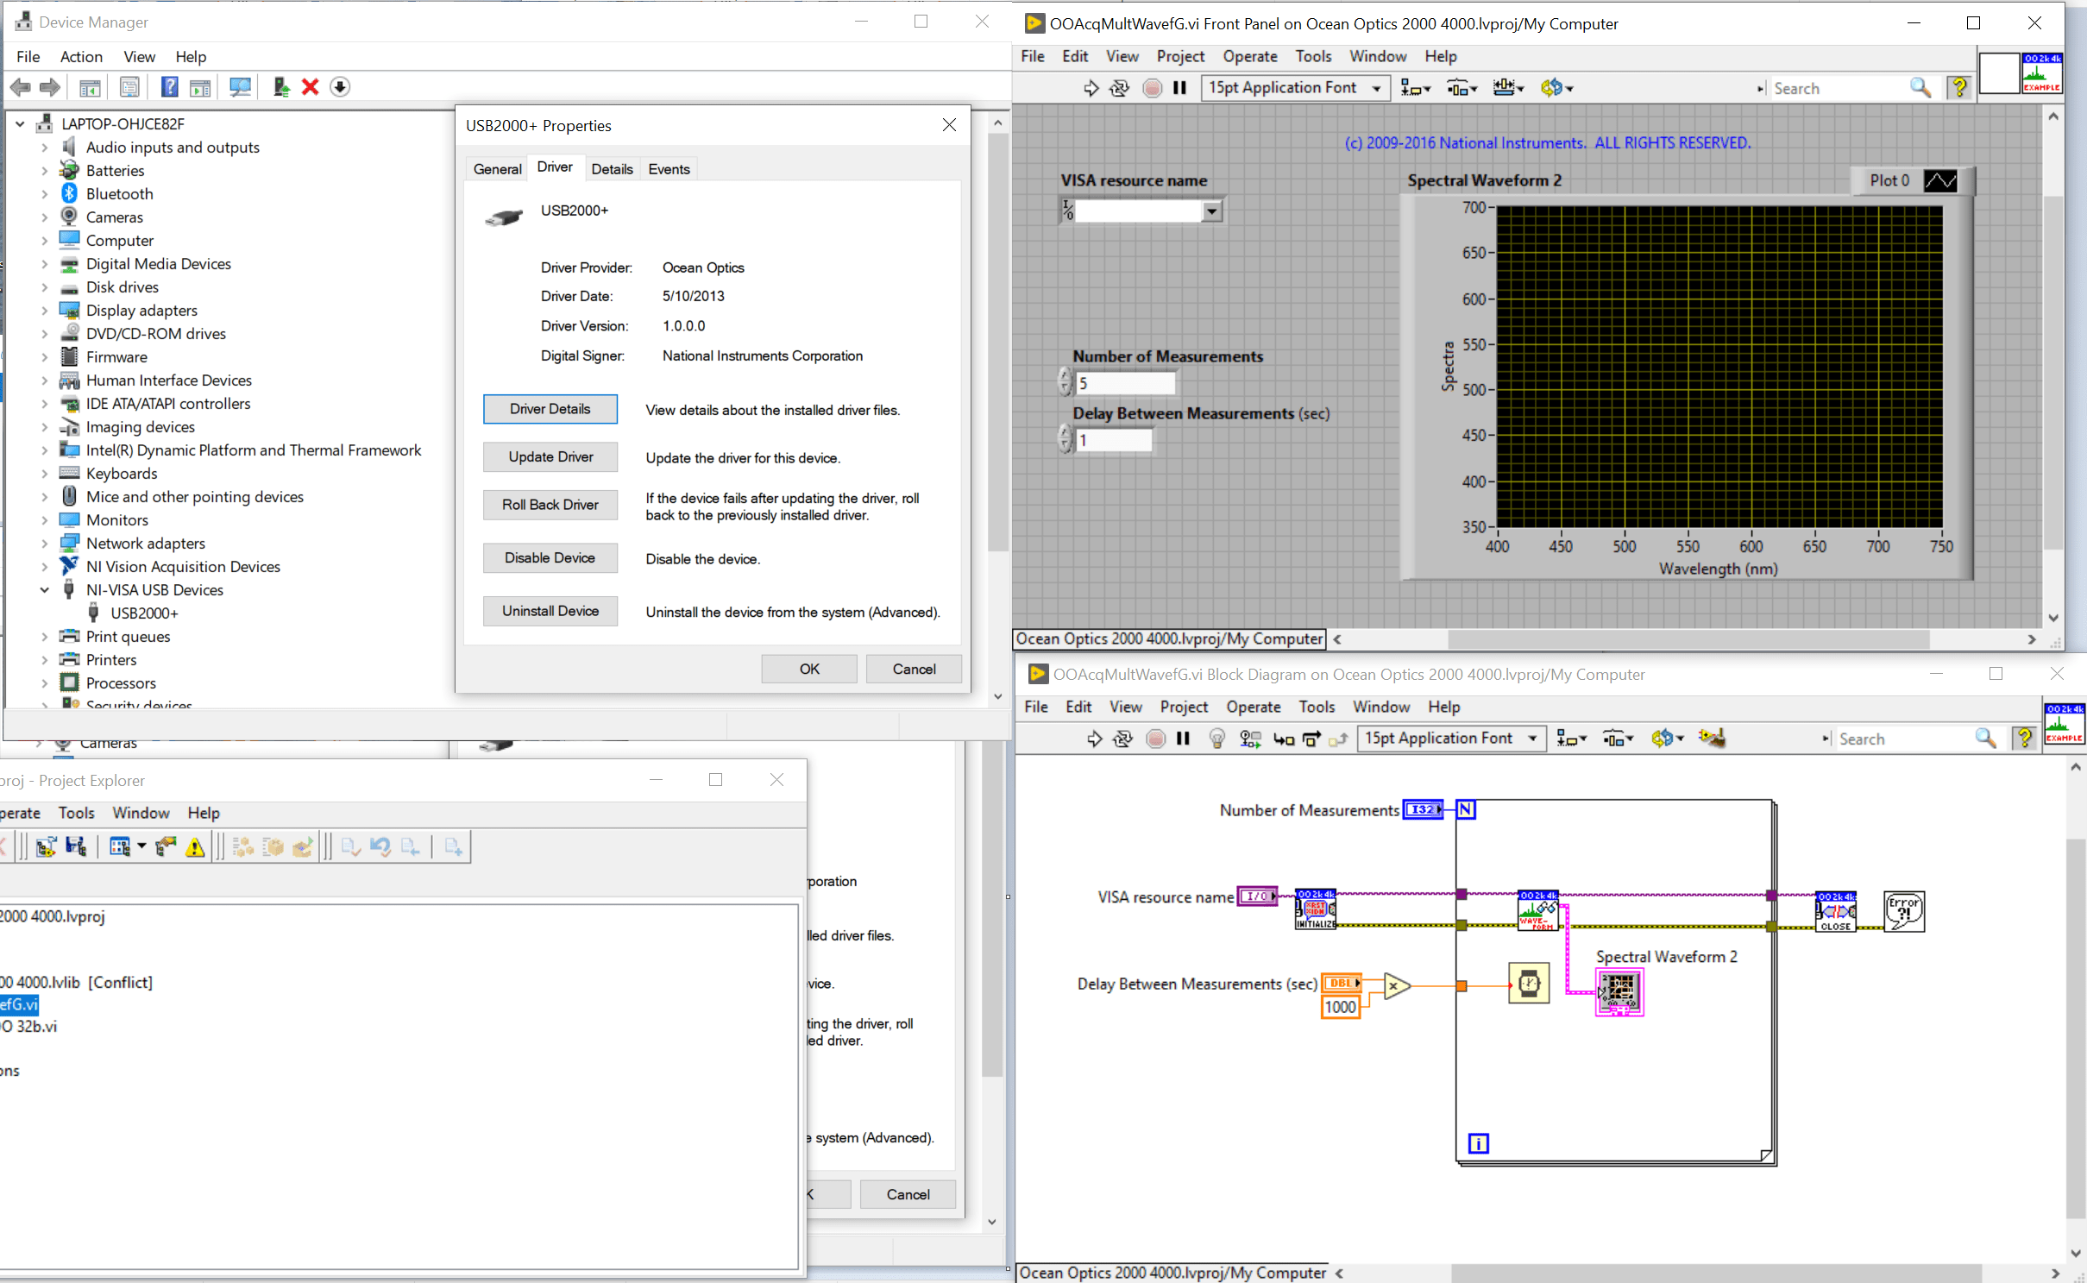Click OK in USB2000+ Properties dialog
The width and height of the screenshot is (2087, 1283).
click(x=809, y=669)
